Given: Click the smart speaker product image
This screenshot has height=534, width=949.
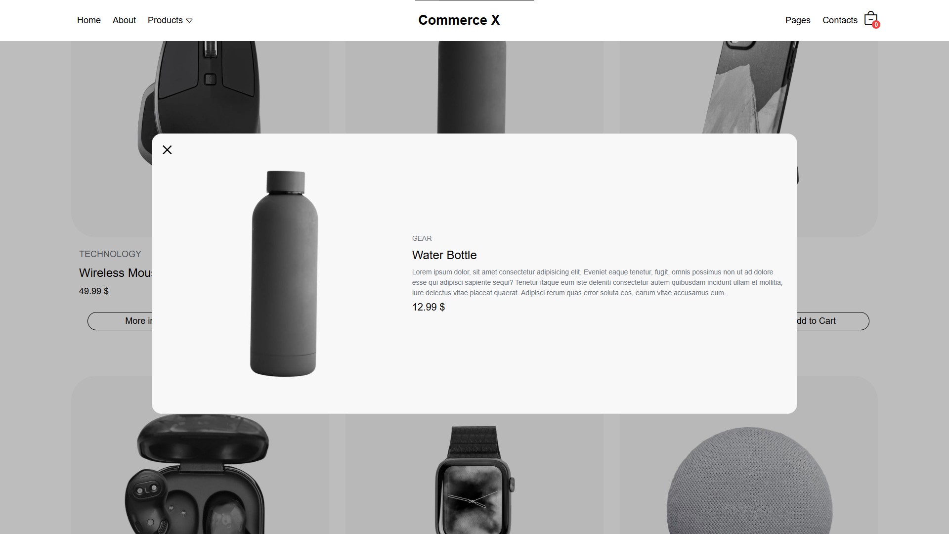Looking at the screenshot, I should pyautogui.click(x=749, y=481).
